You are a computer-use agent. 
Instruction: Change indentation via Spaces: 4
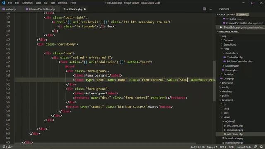pos(212,147)
